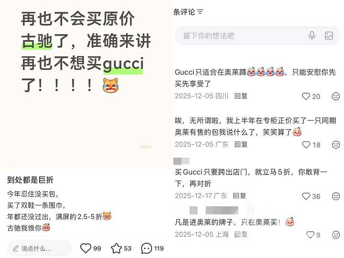344x258 pixels.
Task: Like the comment with 36 likes
Action: pos(306,196)
